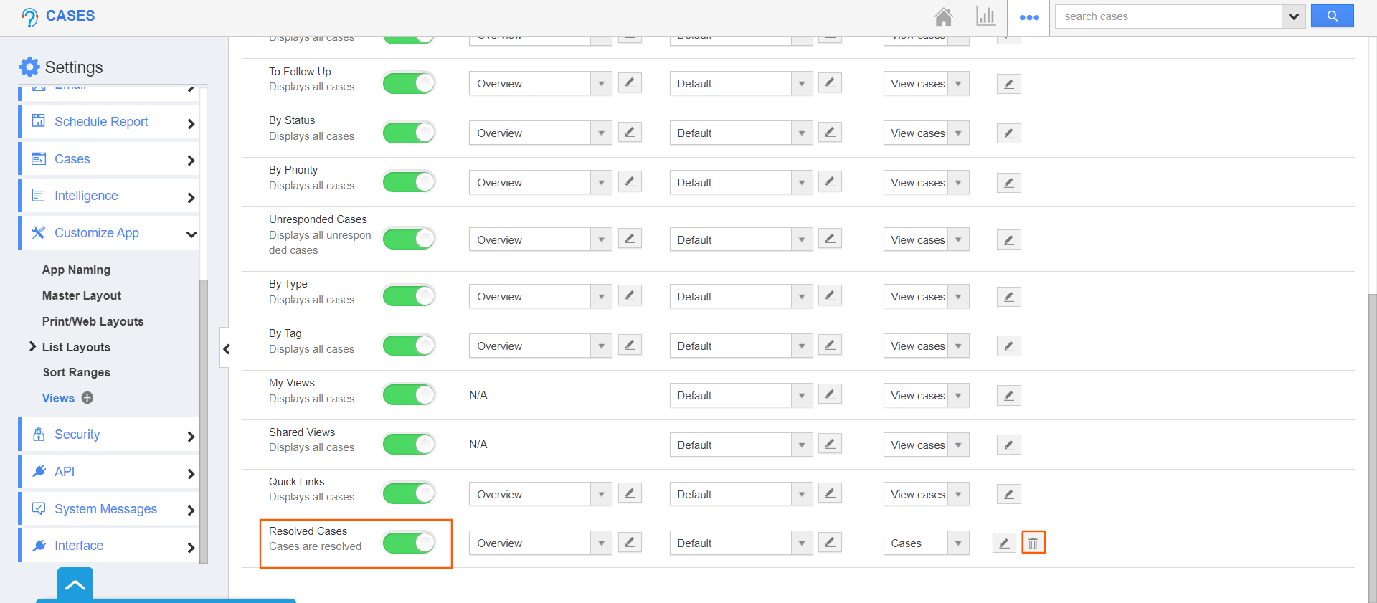
Task: Edit the My Views row
Action: [1008, 395]
